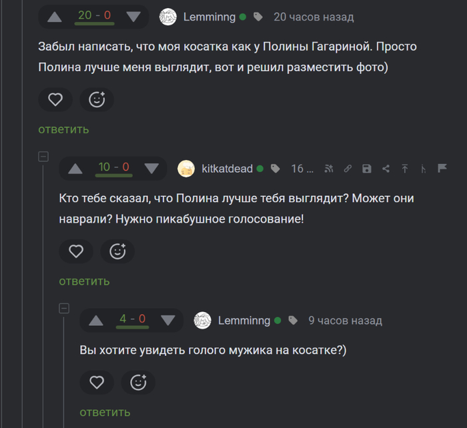Report kitkatdead's comment with flag icon

pyautogui.click(x=442, y=169)
